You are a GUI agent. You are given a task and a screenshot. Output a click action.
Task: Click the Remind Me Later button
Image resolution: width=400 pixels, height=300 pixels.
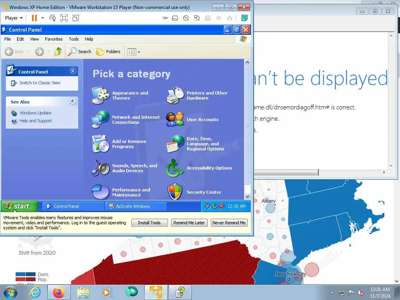(189, 223)
